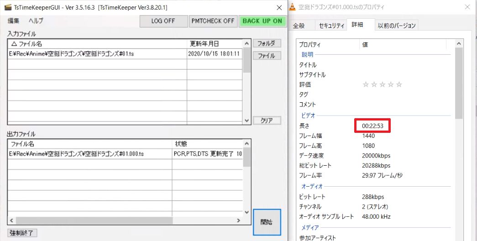Click the output list ファイル名 column header
477x241 pixels.
pos(90,144)
